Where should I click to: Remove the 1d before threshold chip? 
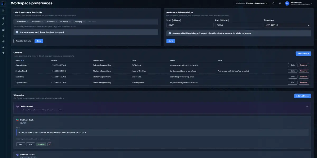[x=70, y=22]
